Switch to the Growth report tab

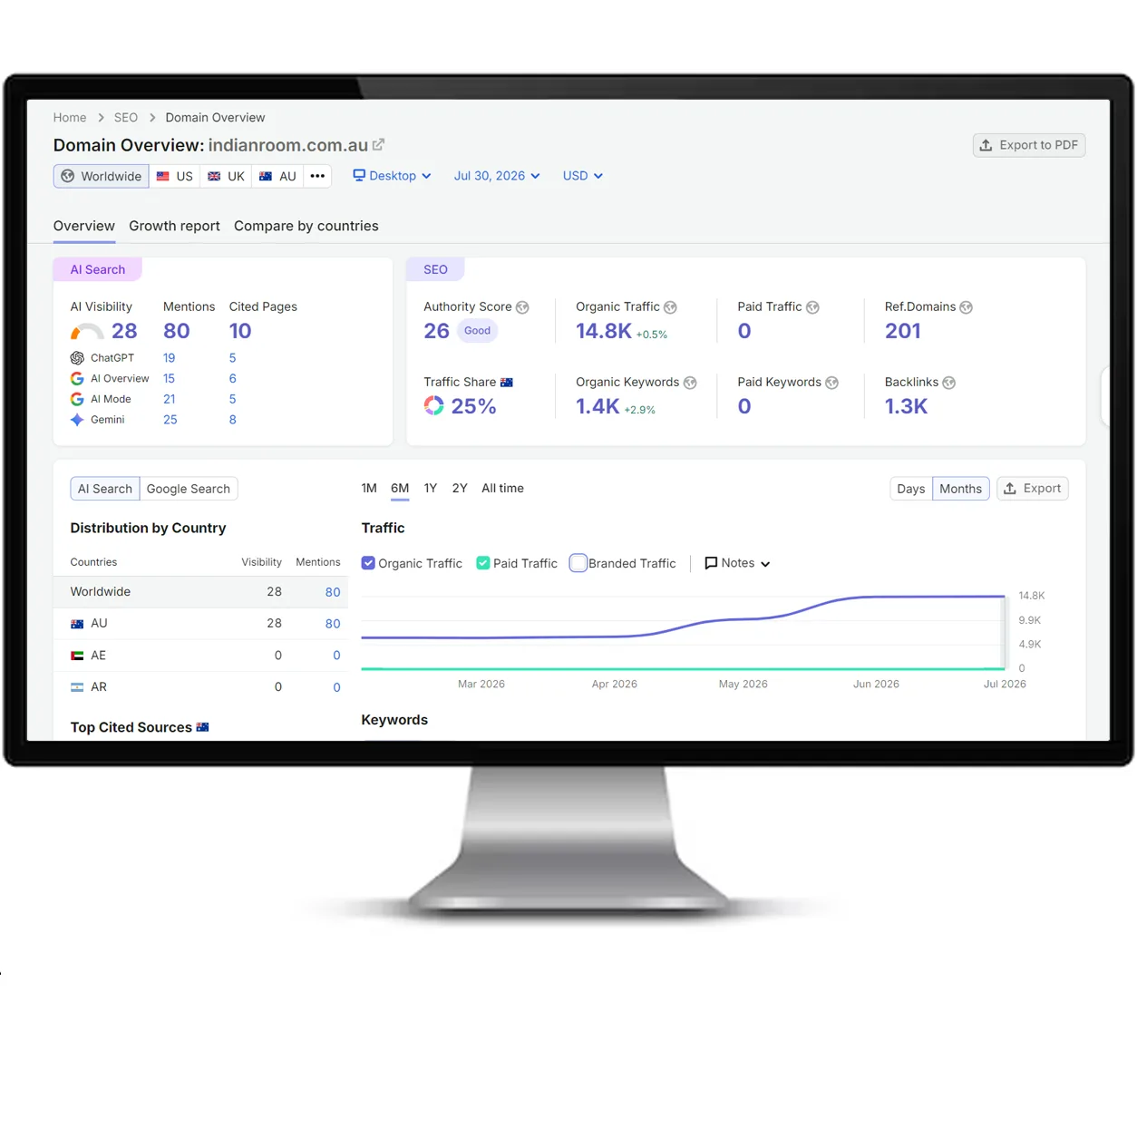174,226
